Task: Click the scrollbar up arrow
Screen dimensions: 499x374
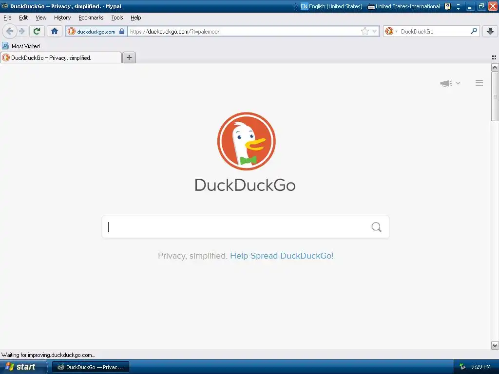Action: (495, 67)
